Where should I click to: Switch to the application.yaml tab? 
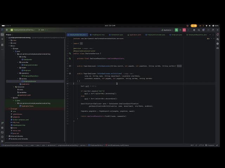click(x=134, y=35)
